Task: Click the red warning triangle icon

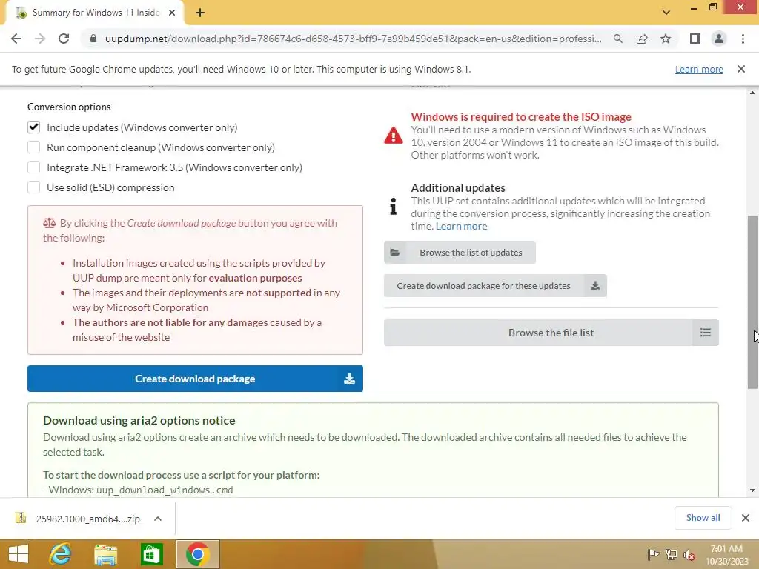Action: [393, 136]
